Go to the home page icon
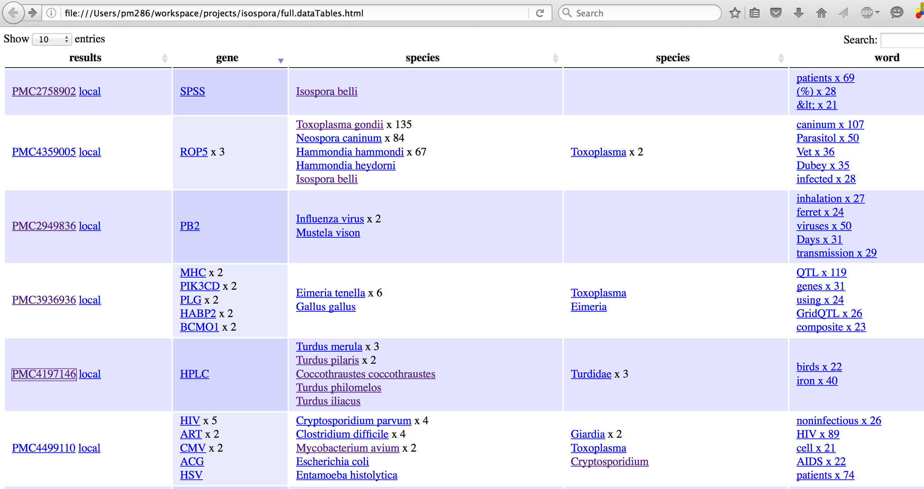924x489 pixels. click(x=821, y=13)
